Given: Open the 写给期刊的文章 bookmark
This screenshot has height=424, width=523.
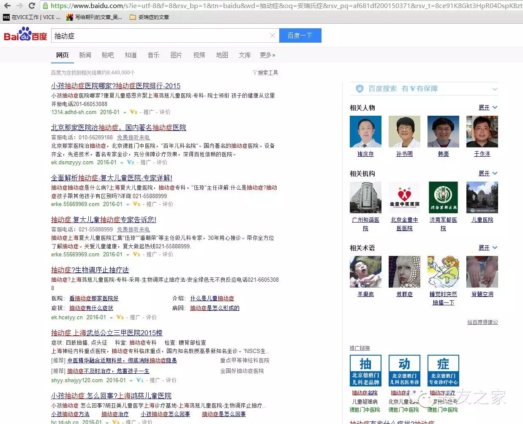Looking at the screenshot, I should coord(94,17).
